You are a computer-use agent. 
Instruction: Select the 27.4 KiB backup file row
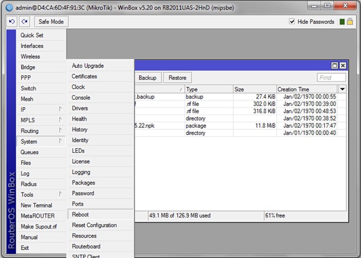click(x=240, y=96)
